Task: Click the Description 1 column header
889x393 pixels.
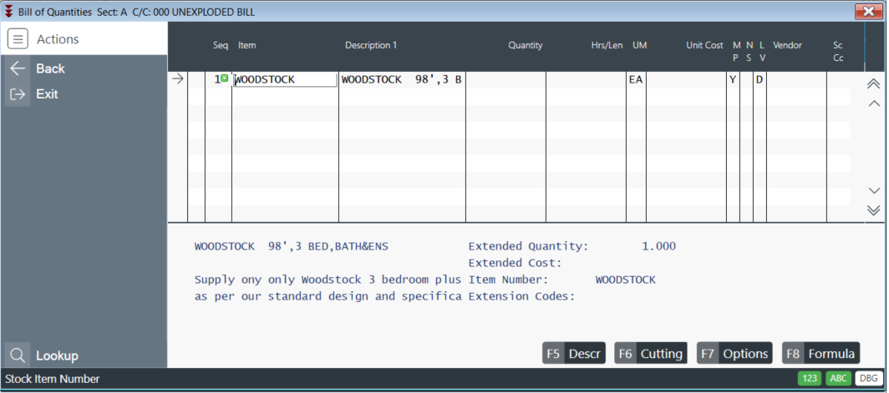Action: (371, 45)
